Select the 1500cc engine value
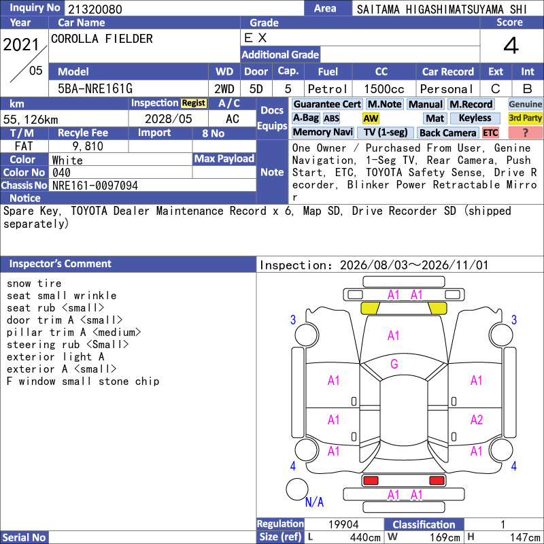Screen dimensions: 544x544 click(x=384, y=89)
